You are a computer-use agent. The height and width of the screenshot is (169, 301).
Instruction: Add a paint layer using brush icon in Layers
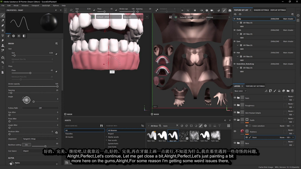pyautogui.click(x=275, y=91)
